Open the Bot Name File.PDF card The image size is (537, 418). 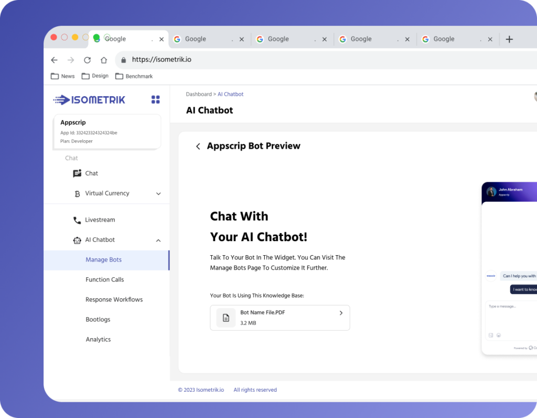[x=280, y=318]
